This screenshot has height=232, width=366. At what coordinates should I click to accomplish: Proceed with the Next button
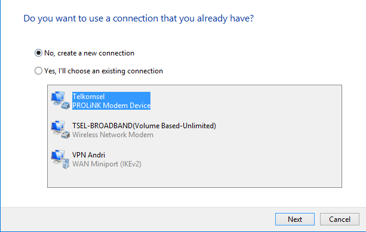295,219
